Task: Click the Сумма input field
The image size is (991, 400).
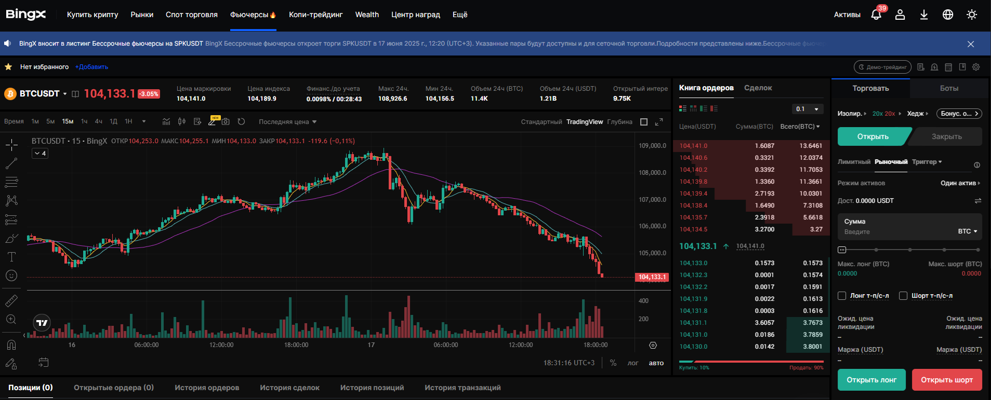Action: tap(910, 227)
